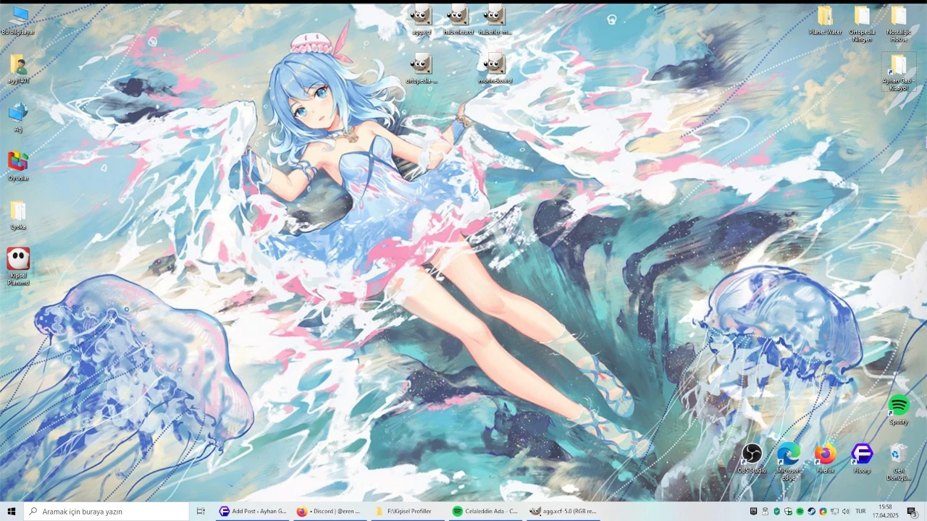Open the volume control tray icon

point(846,511)
